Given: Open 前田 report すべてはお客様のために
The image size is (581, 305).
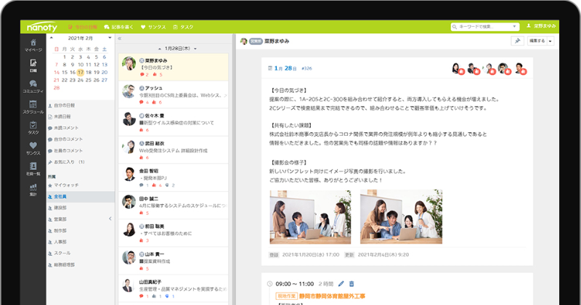Looking at the screenshot, I should (174, 233).
